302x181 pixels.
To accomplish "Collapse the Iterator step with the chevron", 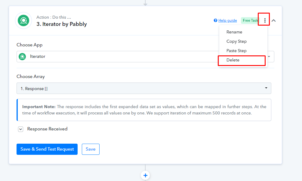I will (x=273, y=20).
